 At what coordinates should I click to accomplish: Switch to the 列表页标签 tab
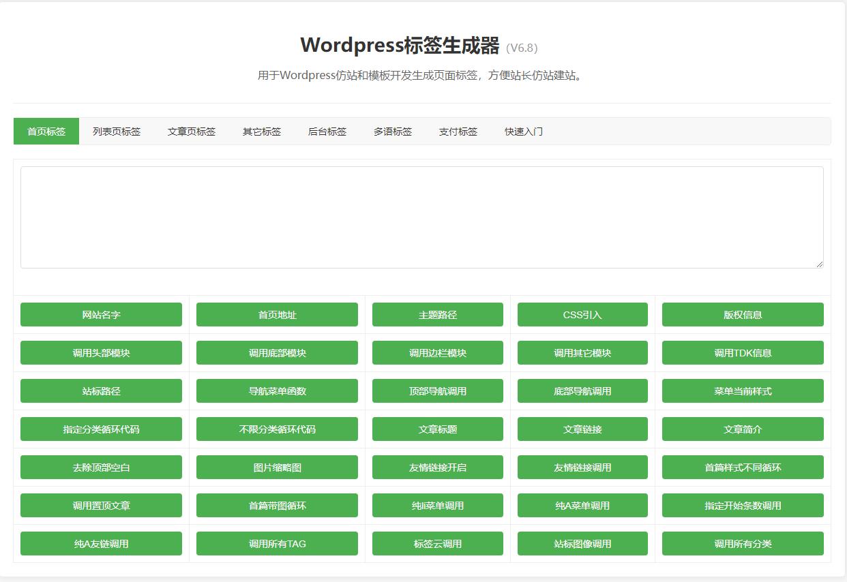click(x=116, y=132)
